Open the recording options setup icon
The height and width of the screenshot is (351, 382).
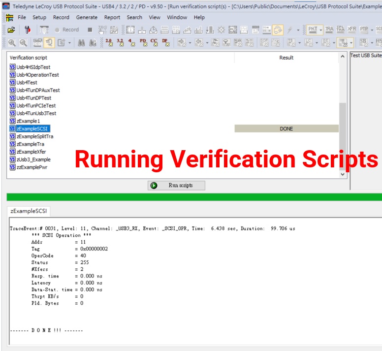click(28, 30)
